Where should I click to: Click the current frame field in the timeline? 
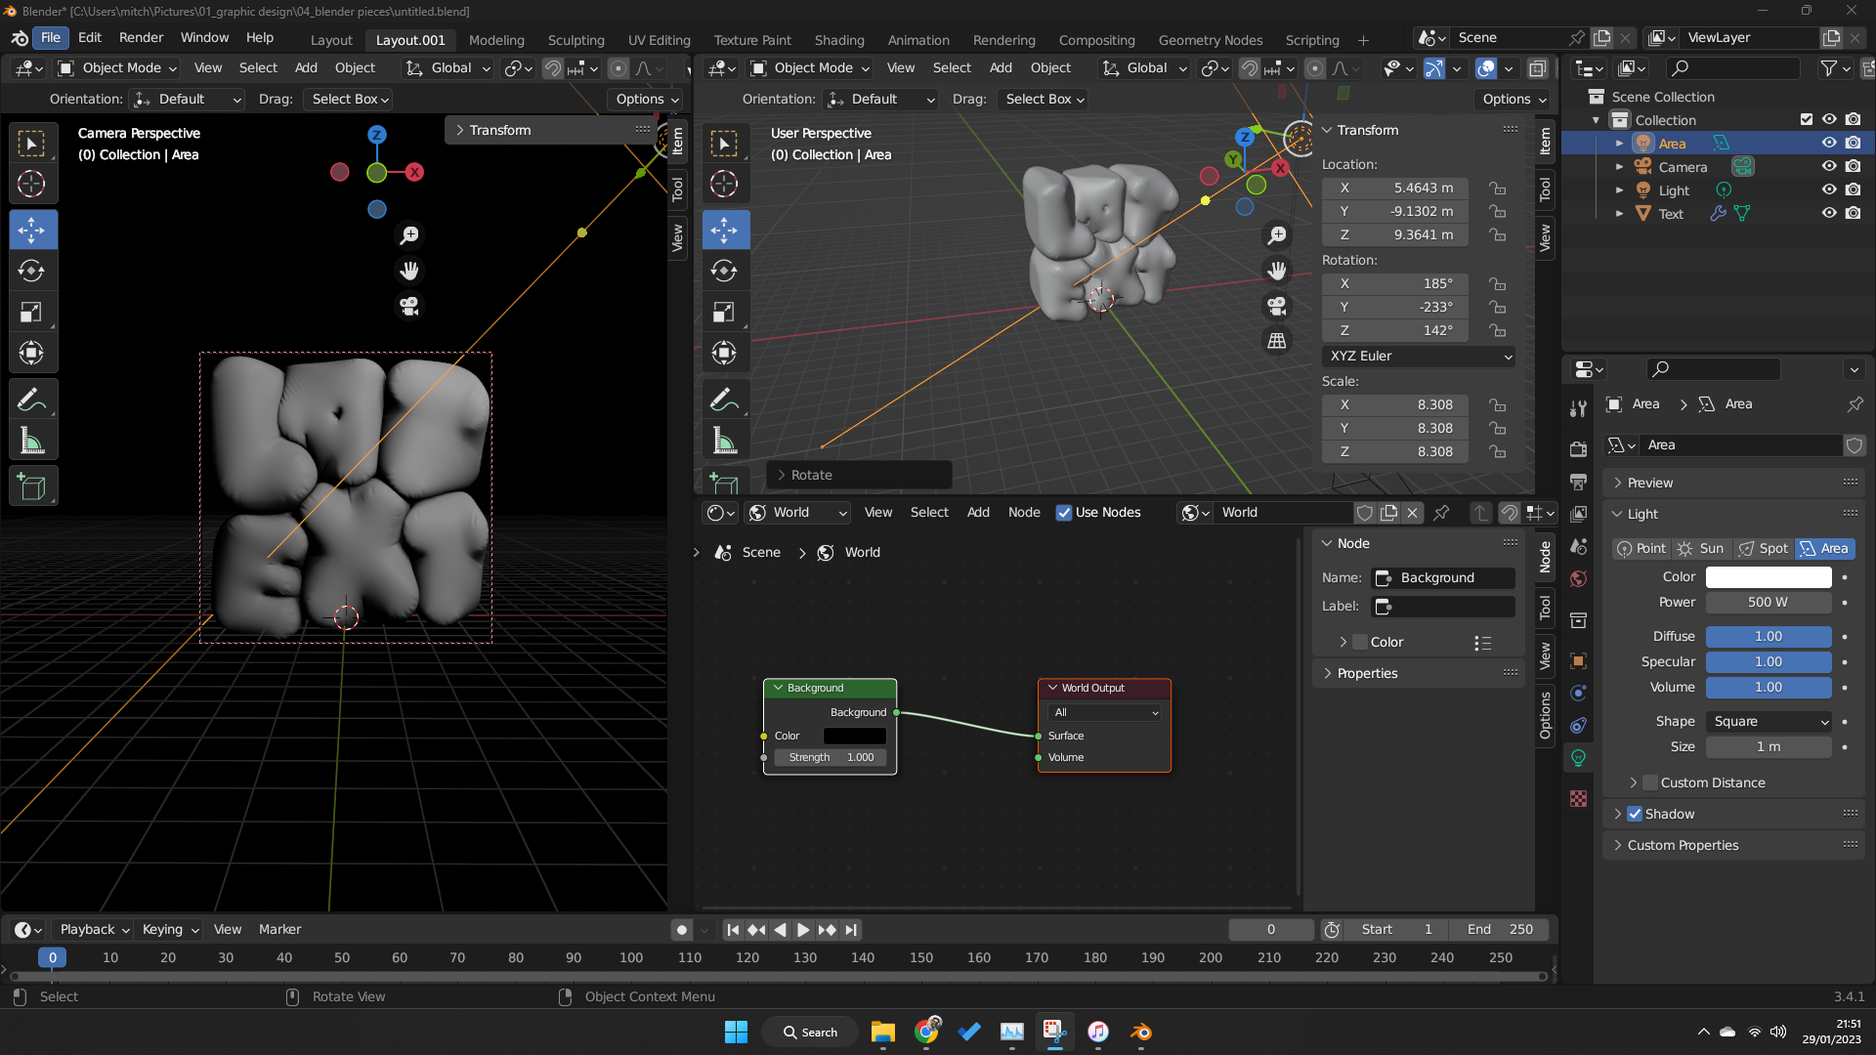click(1270, 929)
